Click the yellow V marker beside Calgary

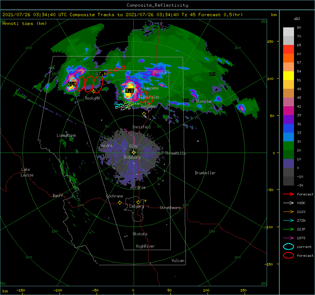click(x=146, y=201)
